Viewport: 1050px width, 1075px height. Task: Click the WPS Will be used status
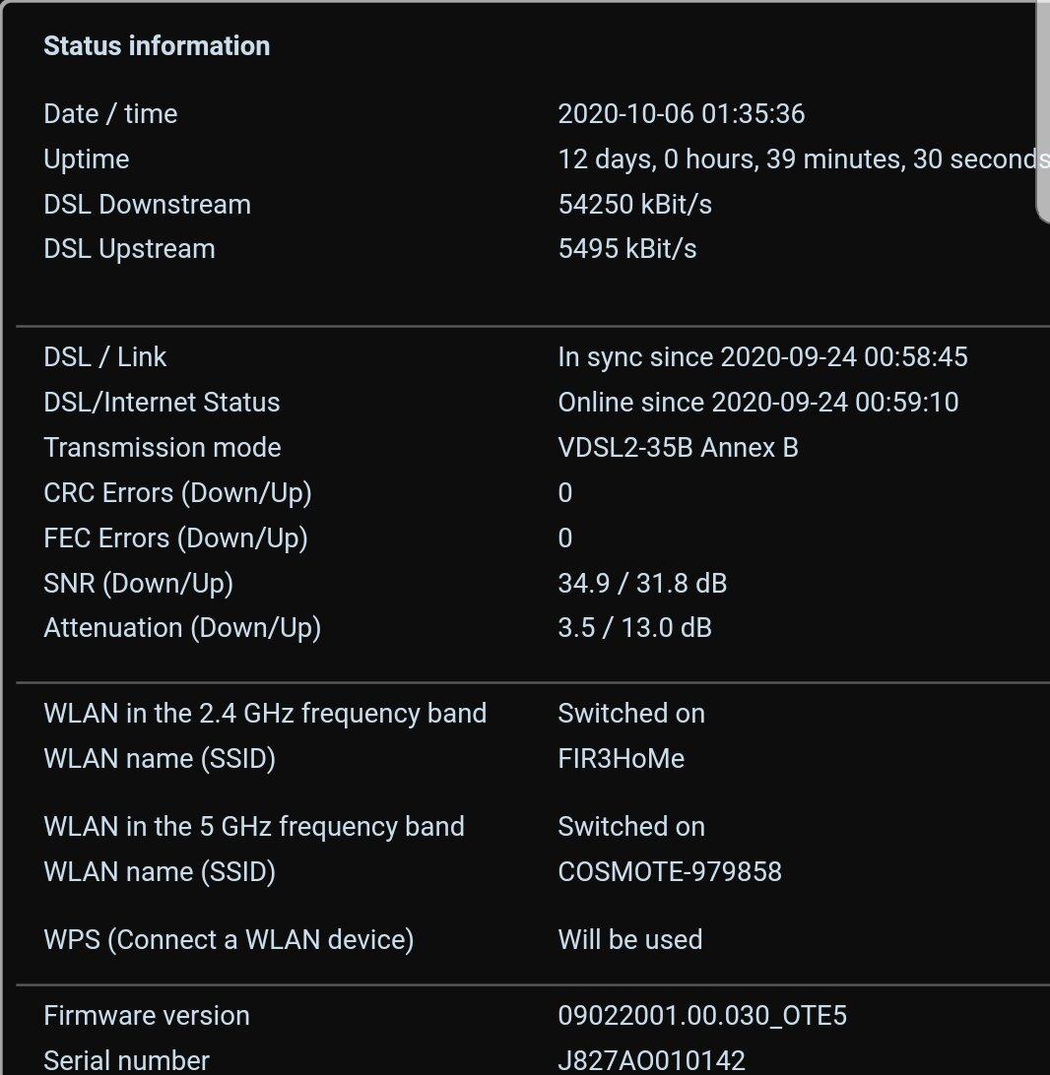(629, 940)
